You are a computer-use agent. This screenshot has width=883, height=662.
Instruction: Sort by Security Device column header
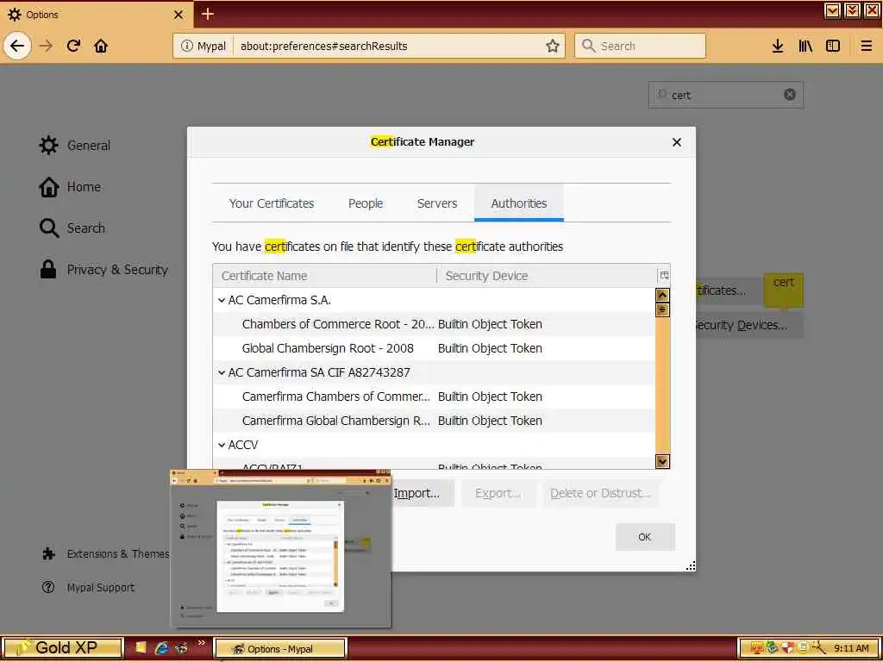(546, 276)
